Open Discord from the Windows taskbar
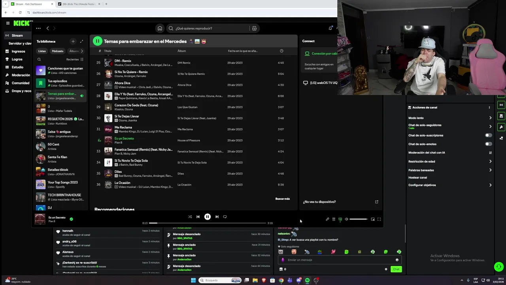Viewport: 506px width, 285px height. click(x=298, y=280)
